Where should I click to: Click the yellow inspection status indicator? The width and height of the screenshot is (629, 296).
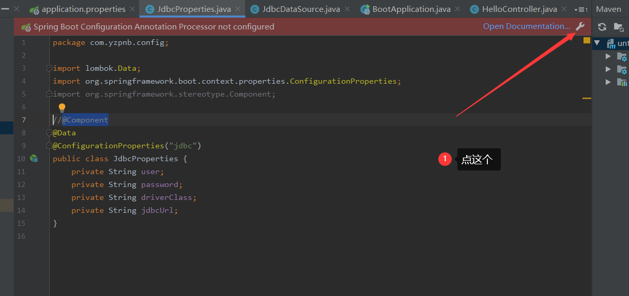pos(587,40)
